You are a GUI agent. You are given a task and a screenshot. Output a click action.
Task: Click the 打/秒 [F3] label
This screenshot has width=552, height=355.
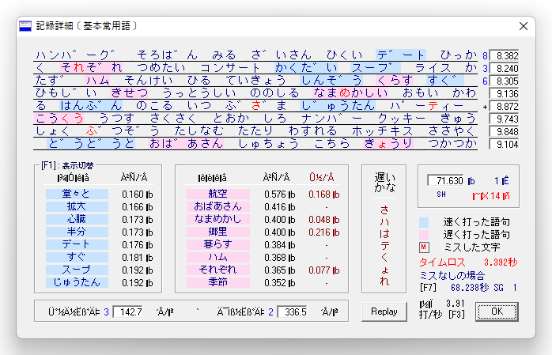pyautogui.click(x=442, y=315)
